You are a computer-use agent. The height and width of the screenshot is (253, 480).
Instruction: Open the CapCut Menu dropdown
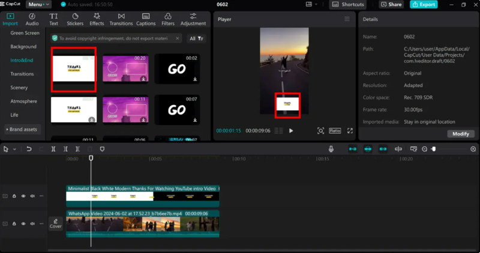pos(38,4)
